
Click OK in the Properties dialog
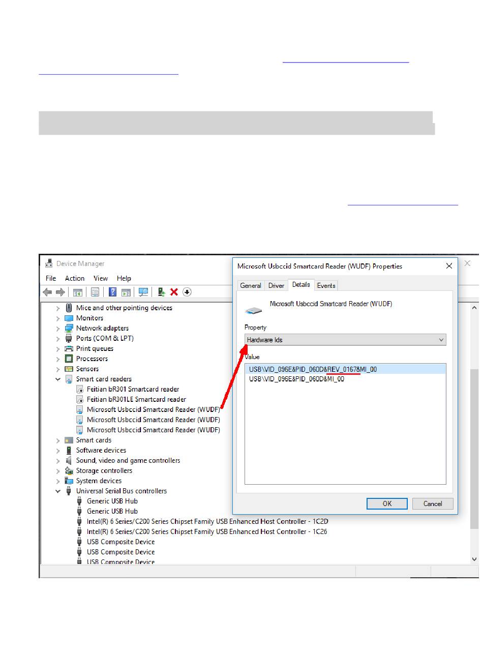point(387,503)
